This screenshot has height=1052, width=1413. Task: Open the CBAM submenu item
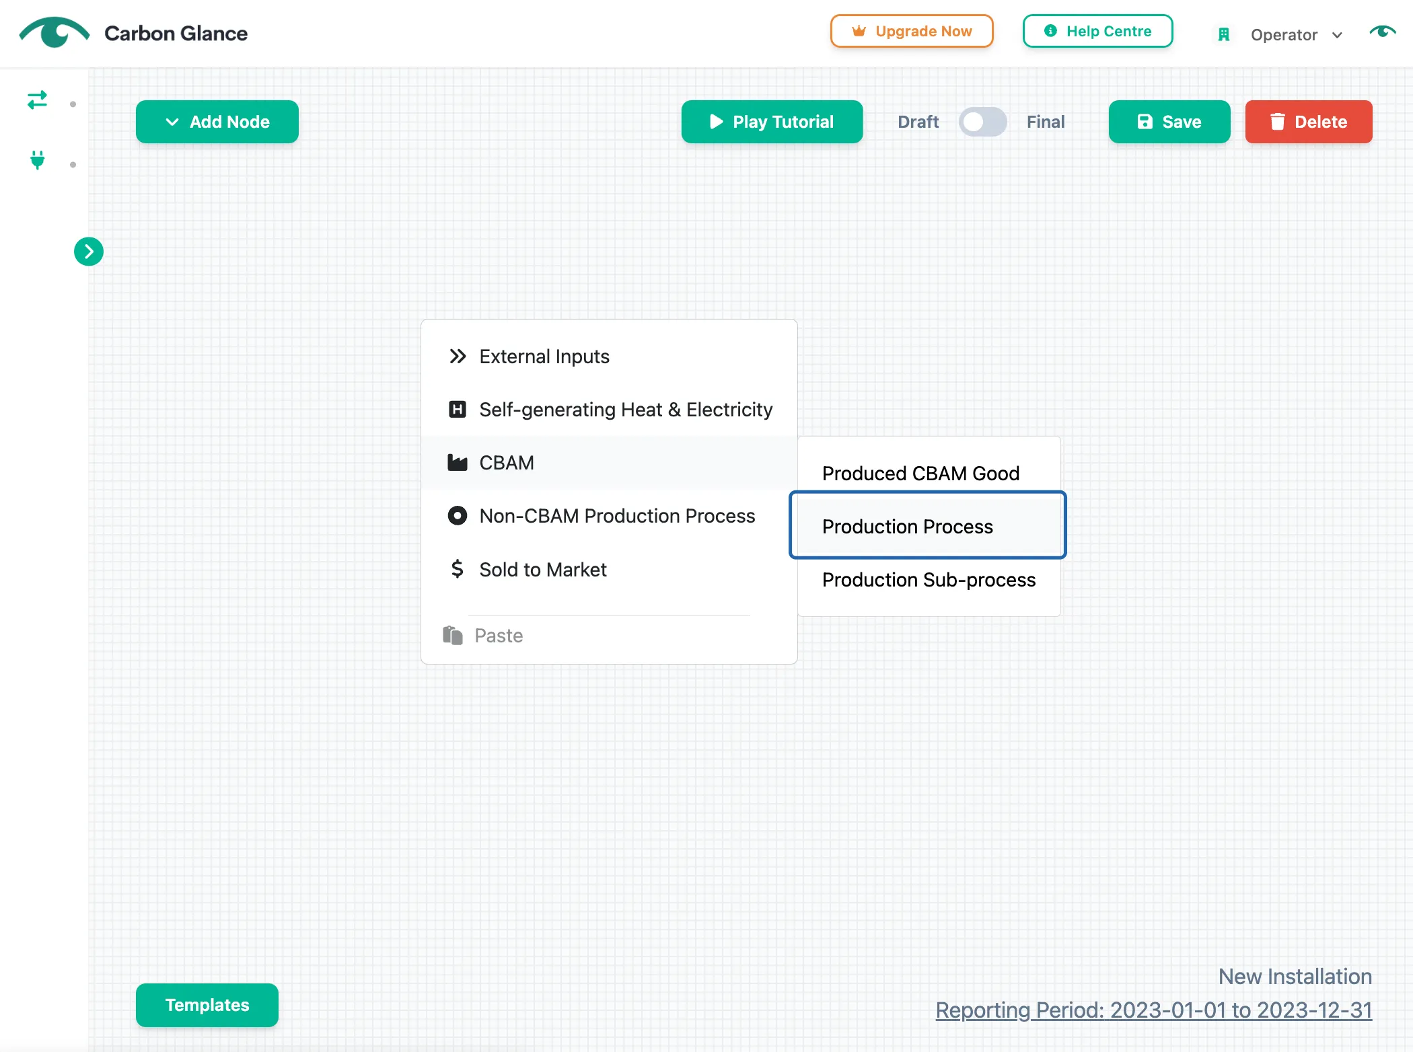point(609,463)
